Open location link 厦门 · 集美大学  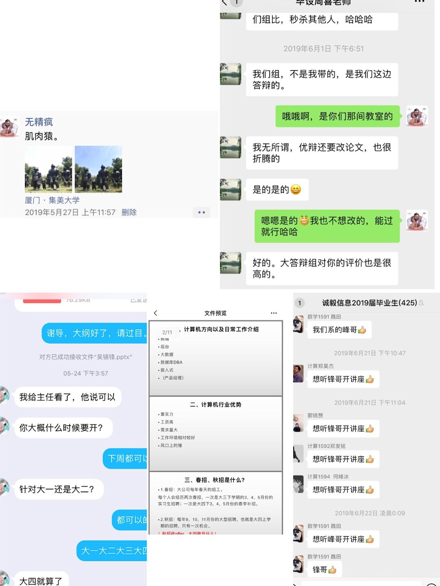[52, 200]
